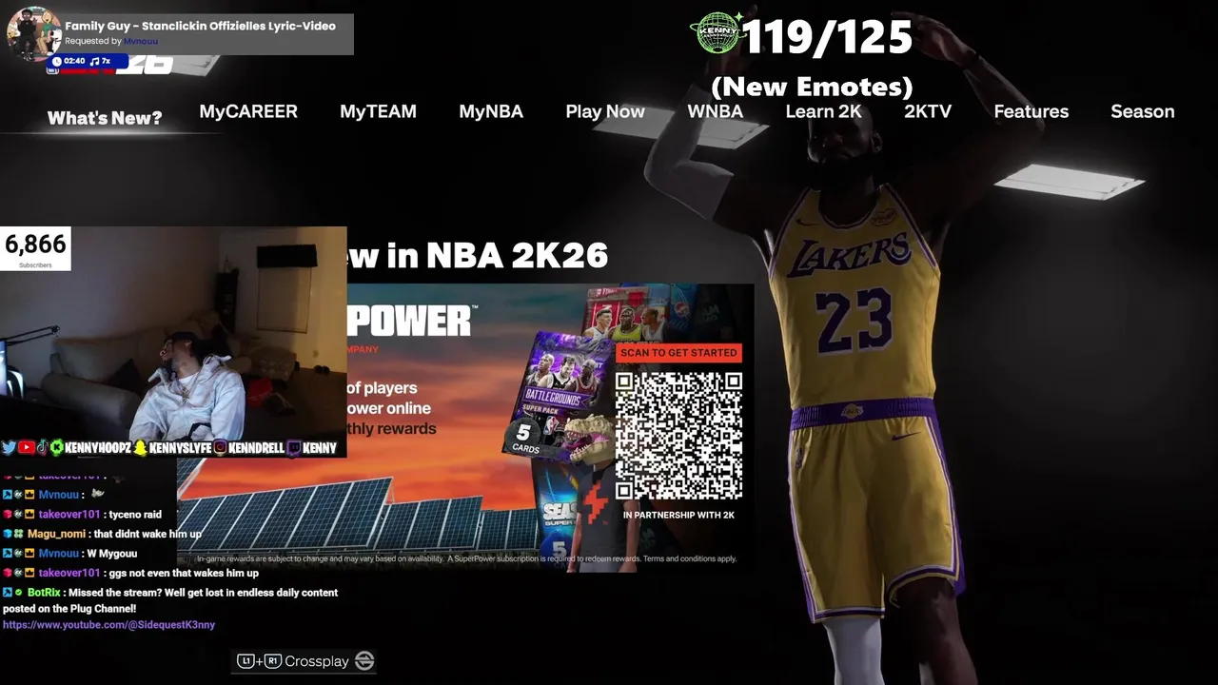
Task: Click the 6,866 subscribers counter
Action: [35, 249]
